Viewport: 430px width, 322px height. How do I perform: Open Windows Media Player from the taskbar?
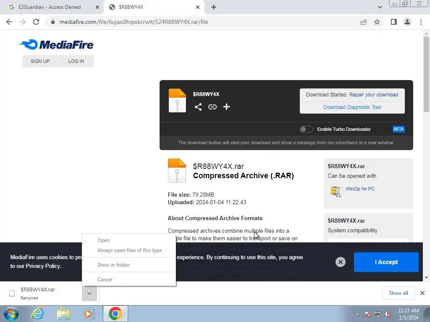coord(89,314)
